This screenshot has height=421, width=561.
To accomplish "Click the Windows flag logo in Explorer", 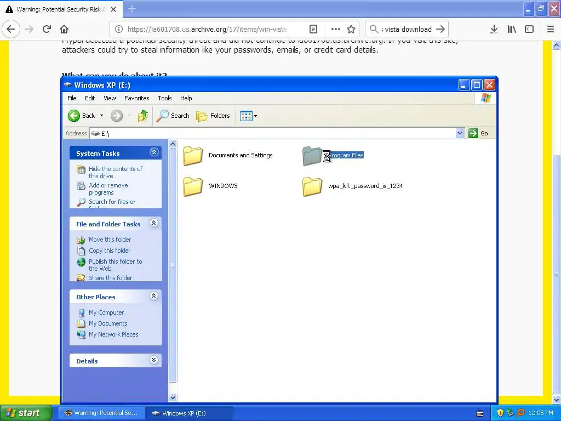I will 485,98.
